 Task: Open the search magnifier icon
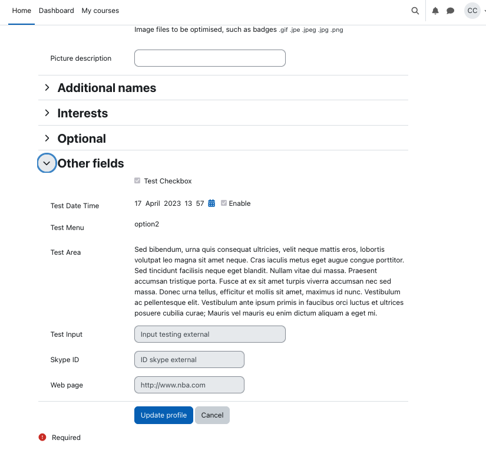pos(415,11)
